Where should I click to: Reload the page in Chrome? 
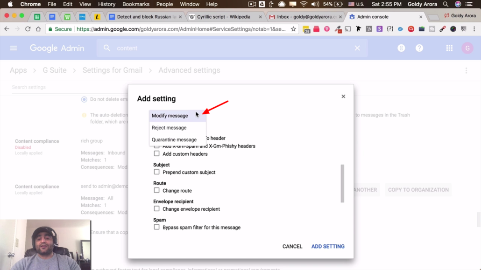click(28, 29)
